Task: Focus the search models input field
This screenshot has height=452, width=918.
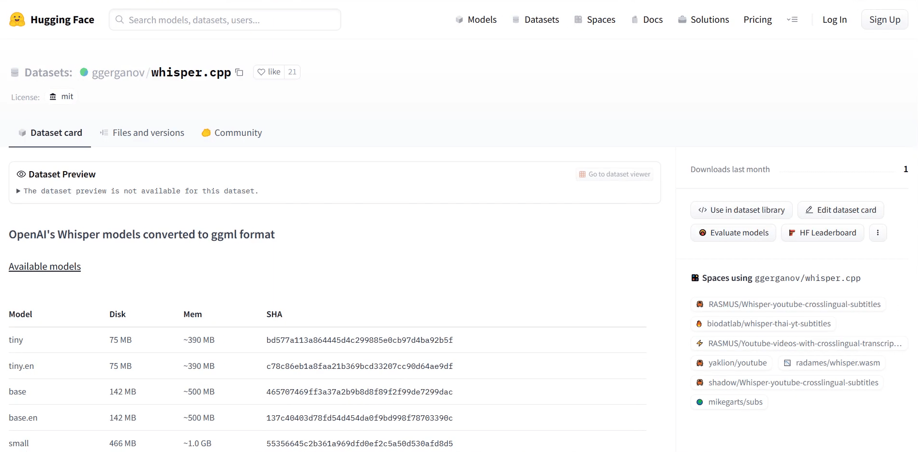Action: (x=225, y=19)
